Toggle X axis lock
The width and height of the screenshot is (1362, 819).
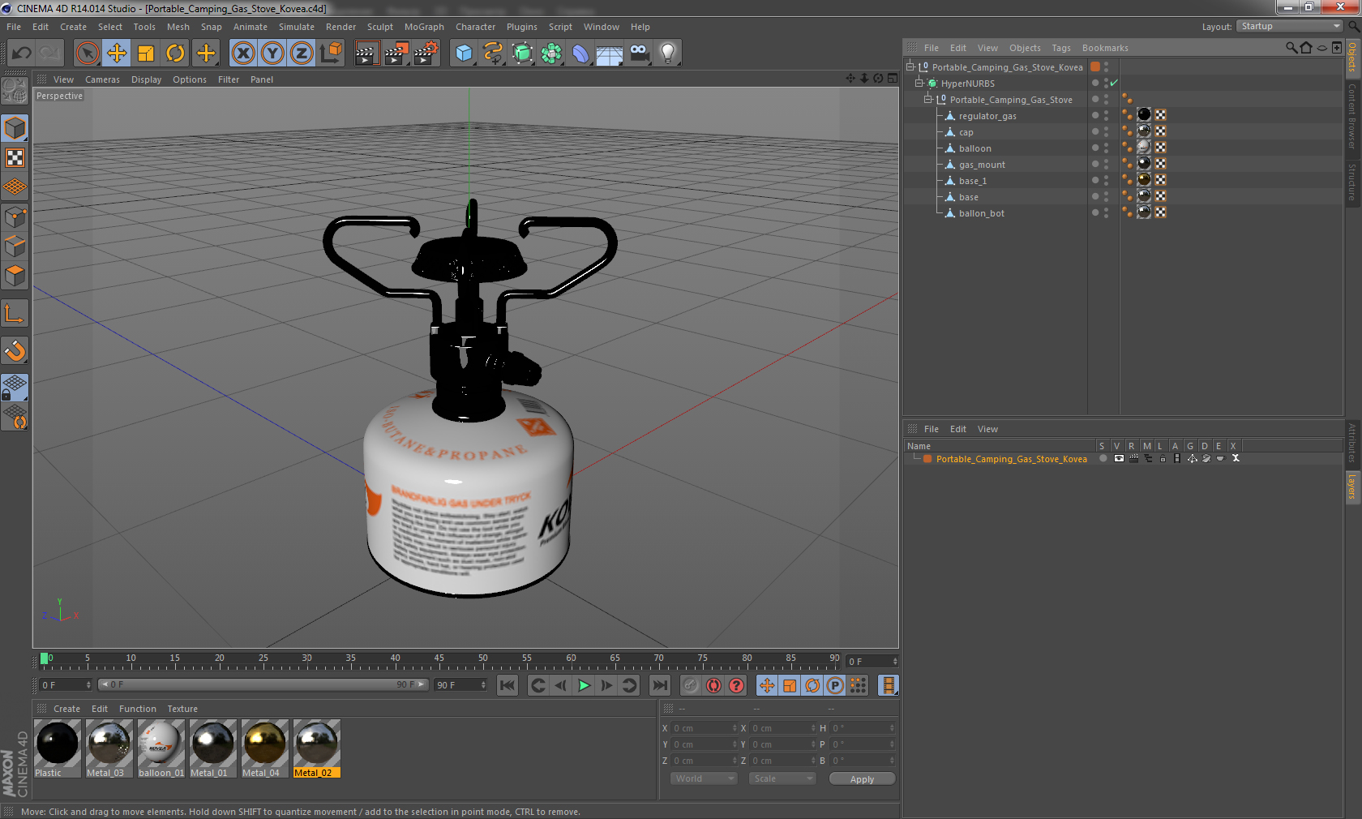[x=243, y=54]
